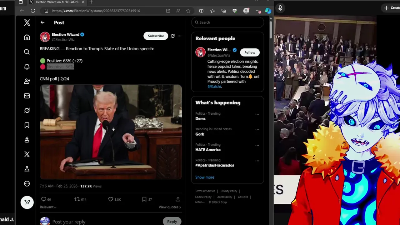Click the X Search field

click(x=227, y=22)
